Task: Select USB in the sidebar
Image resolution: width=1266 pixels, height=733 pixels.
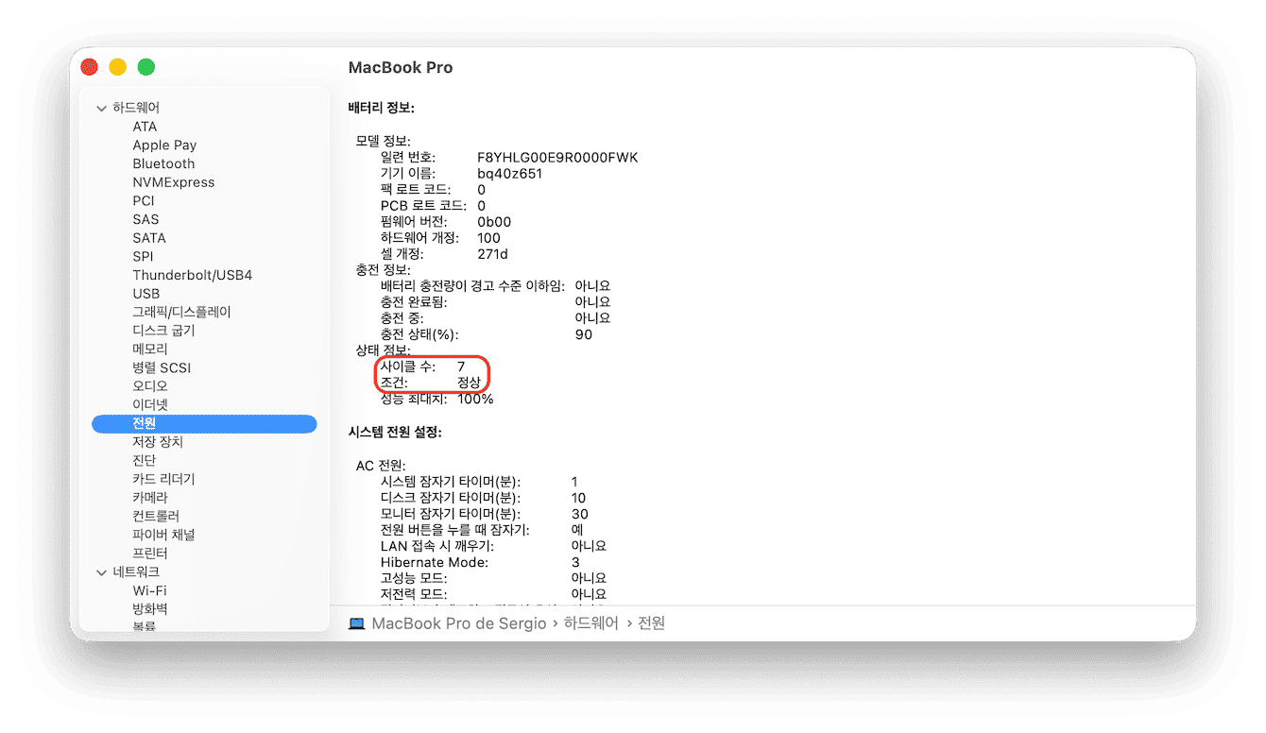Action: pyautogui.click(x=146, y=294)
